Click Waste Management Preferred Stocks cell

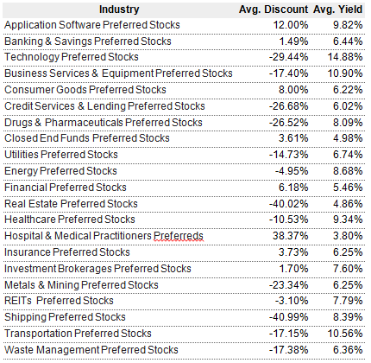click(x=91, y=350)
